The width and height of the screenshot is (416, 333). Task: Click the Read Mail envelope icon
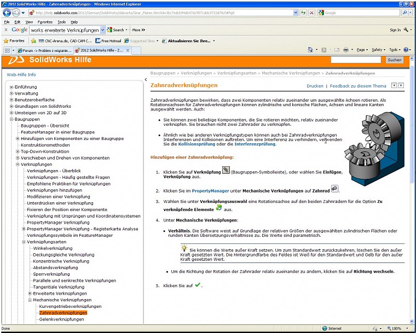click(x=337, y=50)
